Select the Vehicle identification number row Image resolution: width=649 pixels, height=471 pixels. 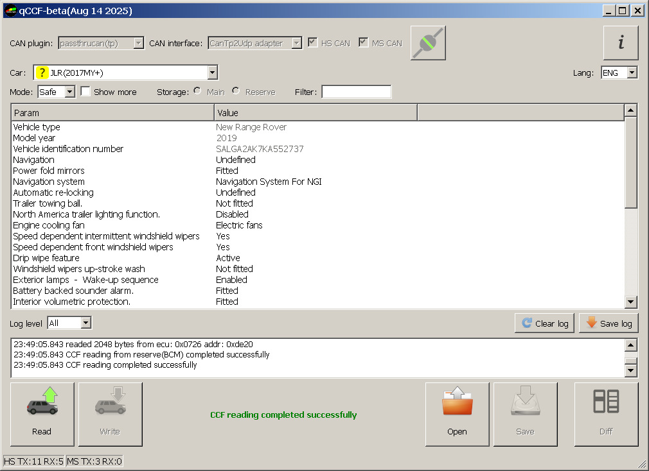[318, 149]
